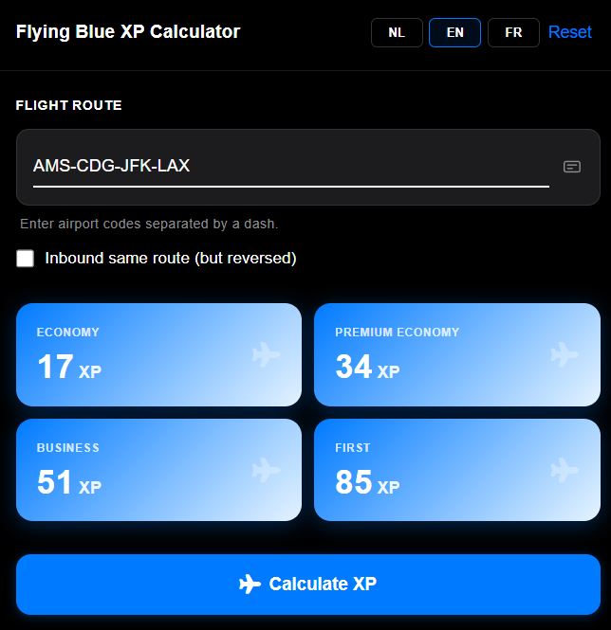Select the EN language option
This screenshot has width=611, height=630.
454,32
